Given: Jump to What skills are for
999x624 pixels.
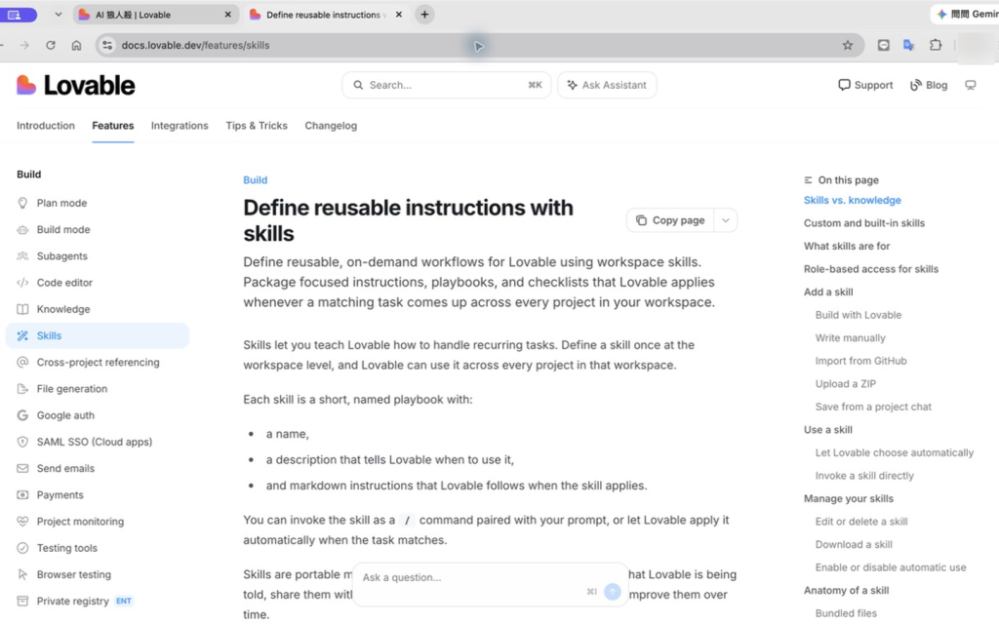Looking at the screenshot, I should (x=847, y=246).
